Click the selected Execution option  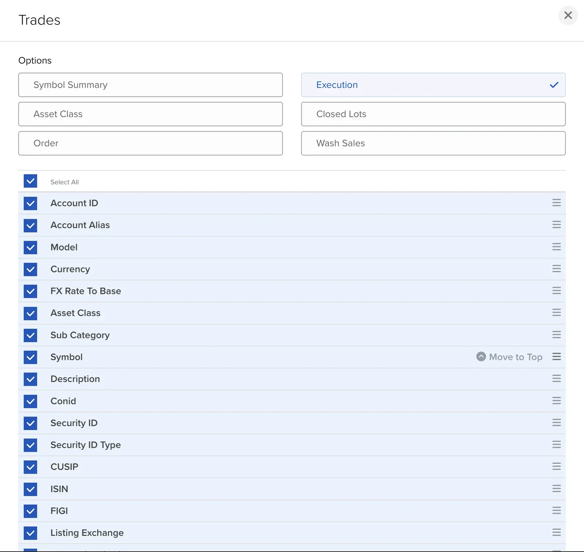[x=433, y=85]
